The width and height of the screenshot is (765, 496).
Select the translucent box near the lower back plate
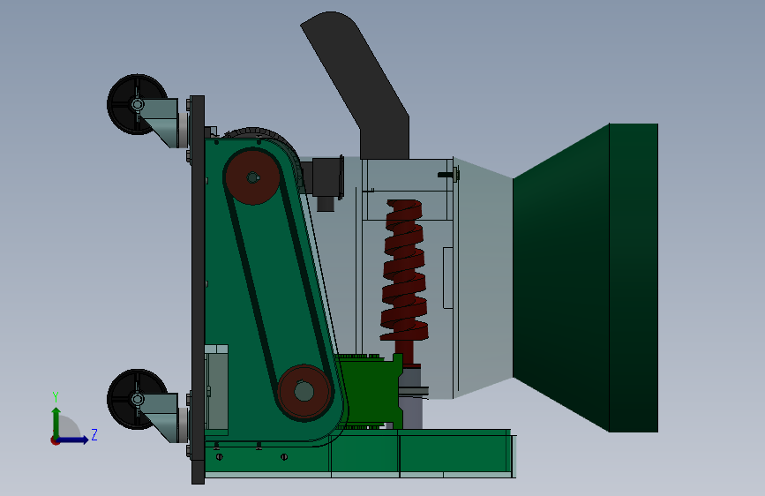point(216,390)
